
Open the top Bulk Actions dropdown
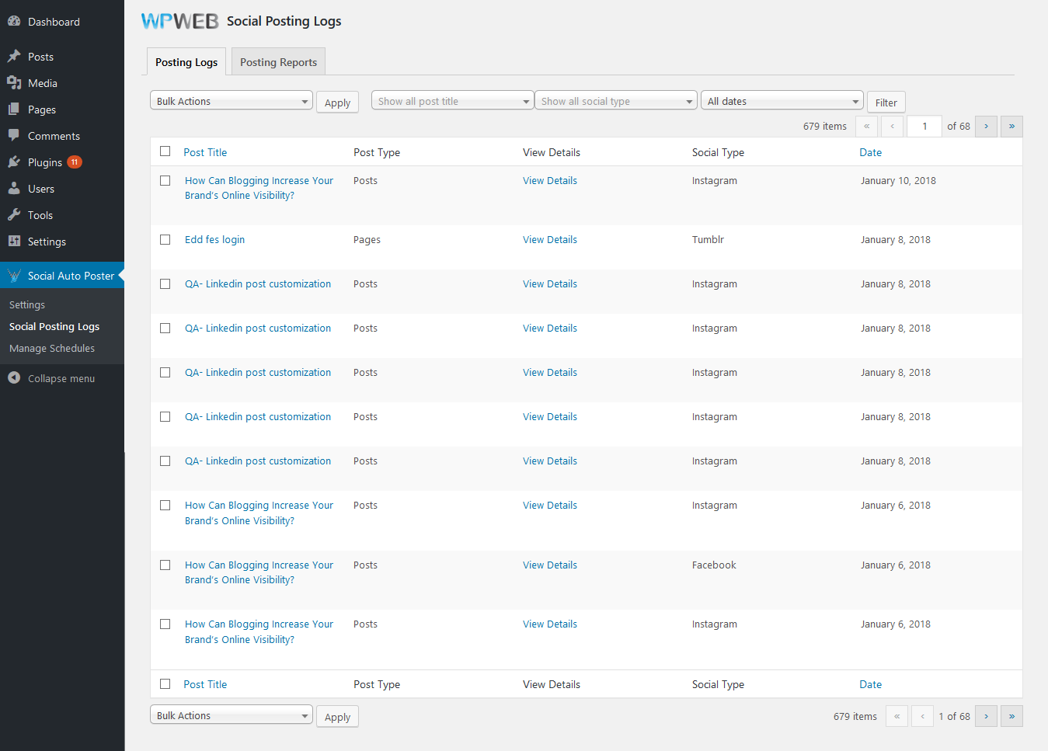click(x=231, y=101)
